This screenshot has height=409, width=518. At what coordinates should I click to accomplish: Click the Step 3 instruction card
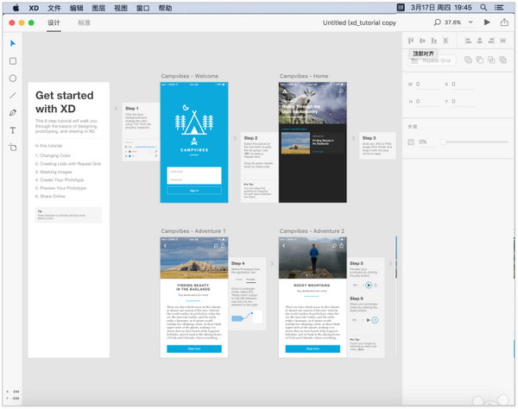click(377, 146)
